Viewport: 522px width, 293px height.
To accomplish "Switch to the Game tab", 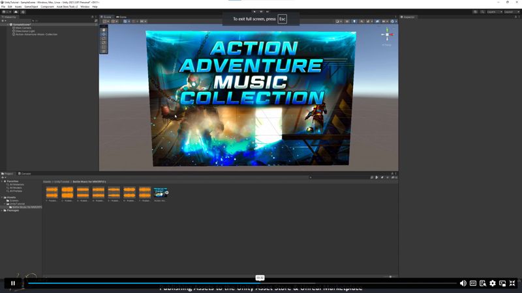I will (x=121, y=17).
